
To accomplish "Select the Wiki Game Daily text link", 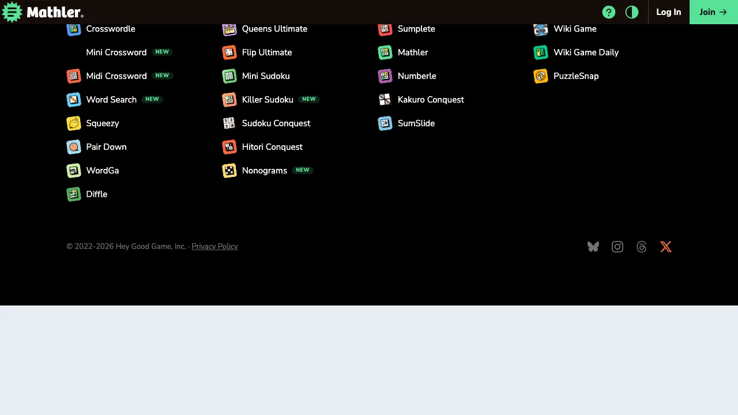I will [x=586, y=52].
